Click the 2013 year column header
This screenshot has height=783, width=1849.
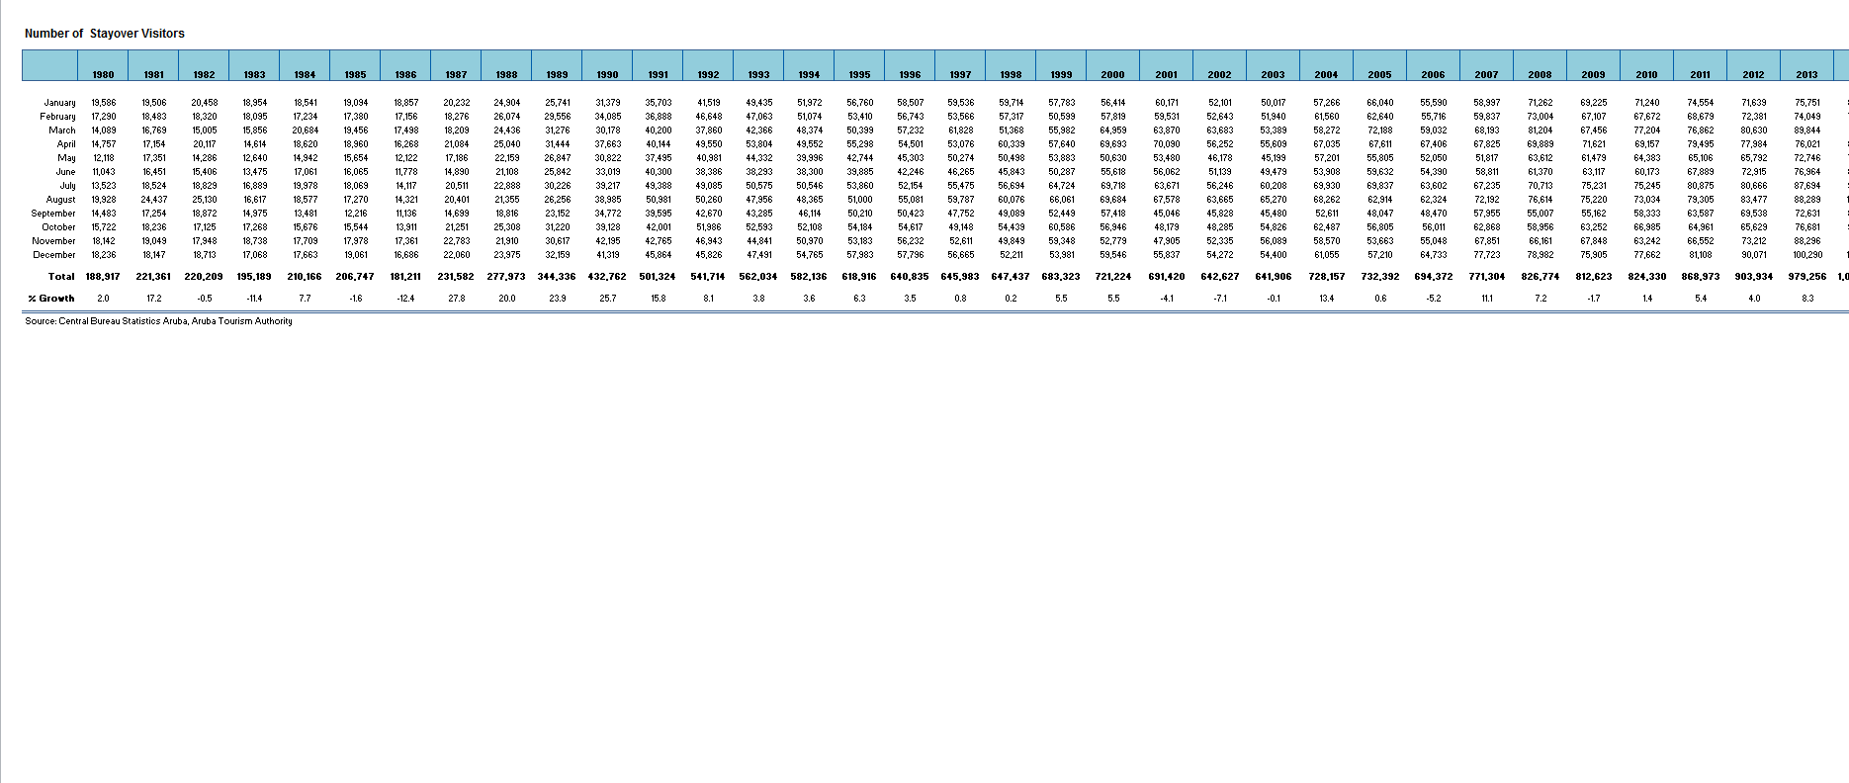point(1806,74)
